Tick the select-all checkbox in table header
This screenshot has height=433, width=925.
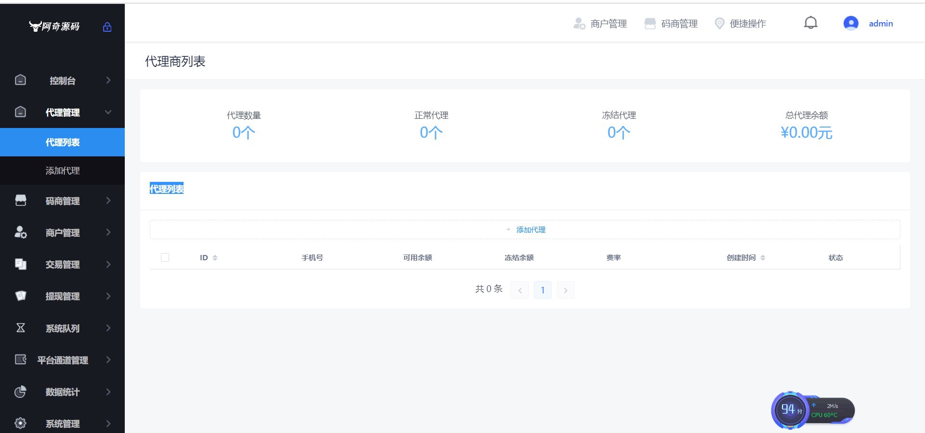coord(165,257)
